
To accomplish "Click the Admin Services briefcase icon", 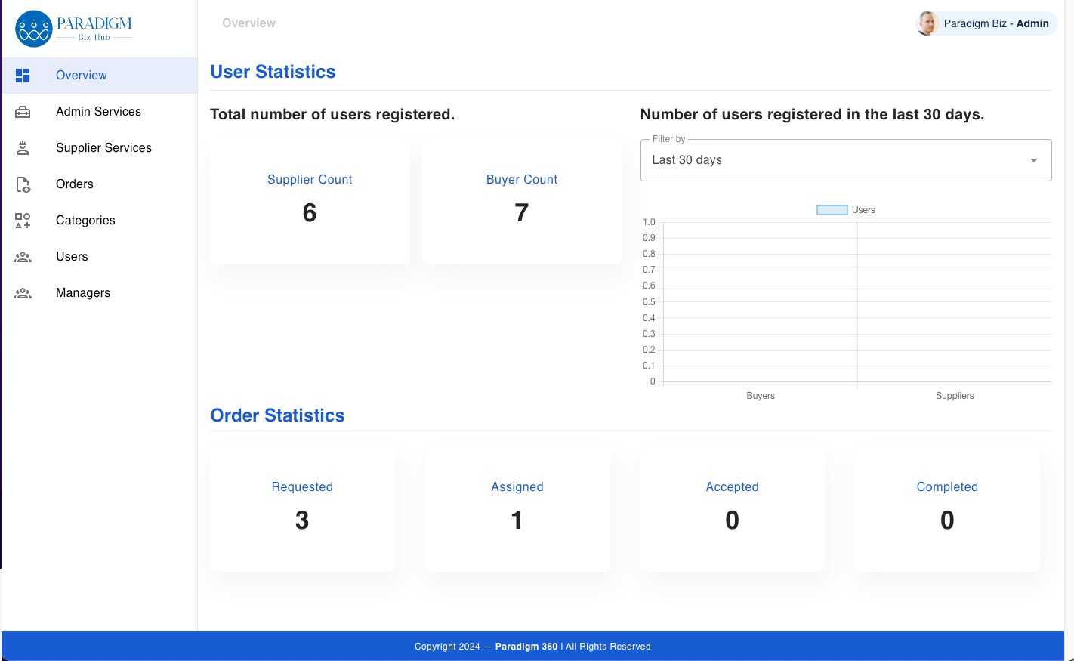I will point(23,112).
